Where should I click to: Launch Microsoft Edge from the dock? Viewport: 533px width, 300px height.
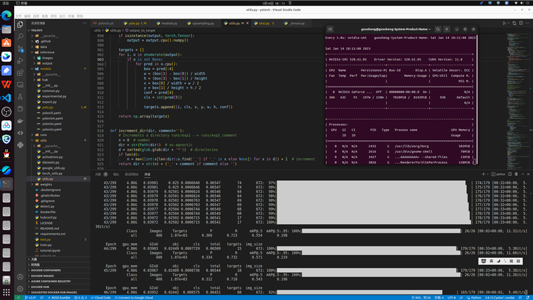pos(6,15)
